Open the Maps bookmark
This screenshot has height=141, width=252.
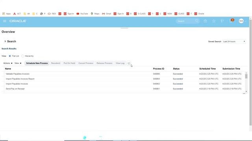pos(95,14)
